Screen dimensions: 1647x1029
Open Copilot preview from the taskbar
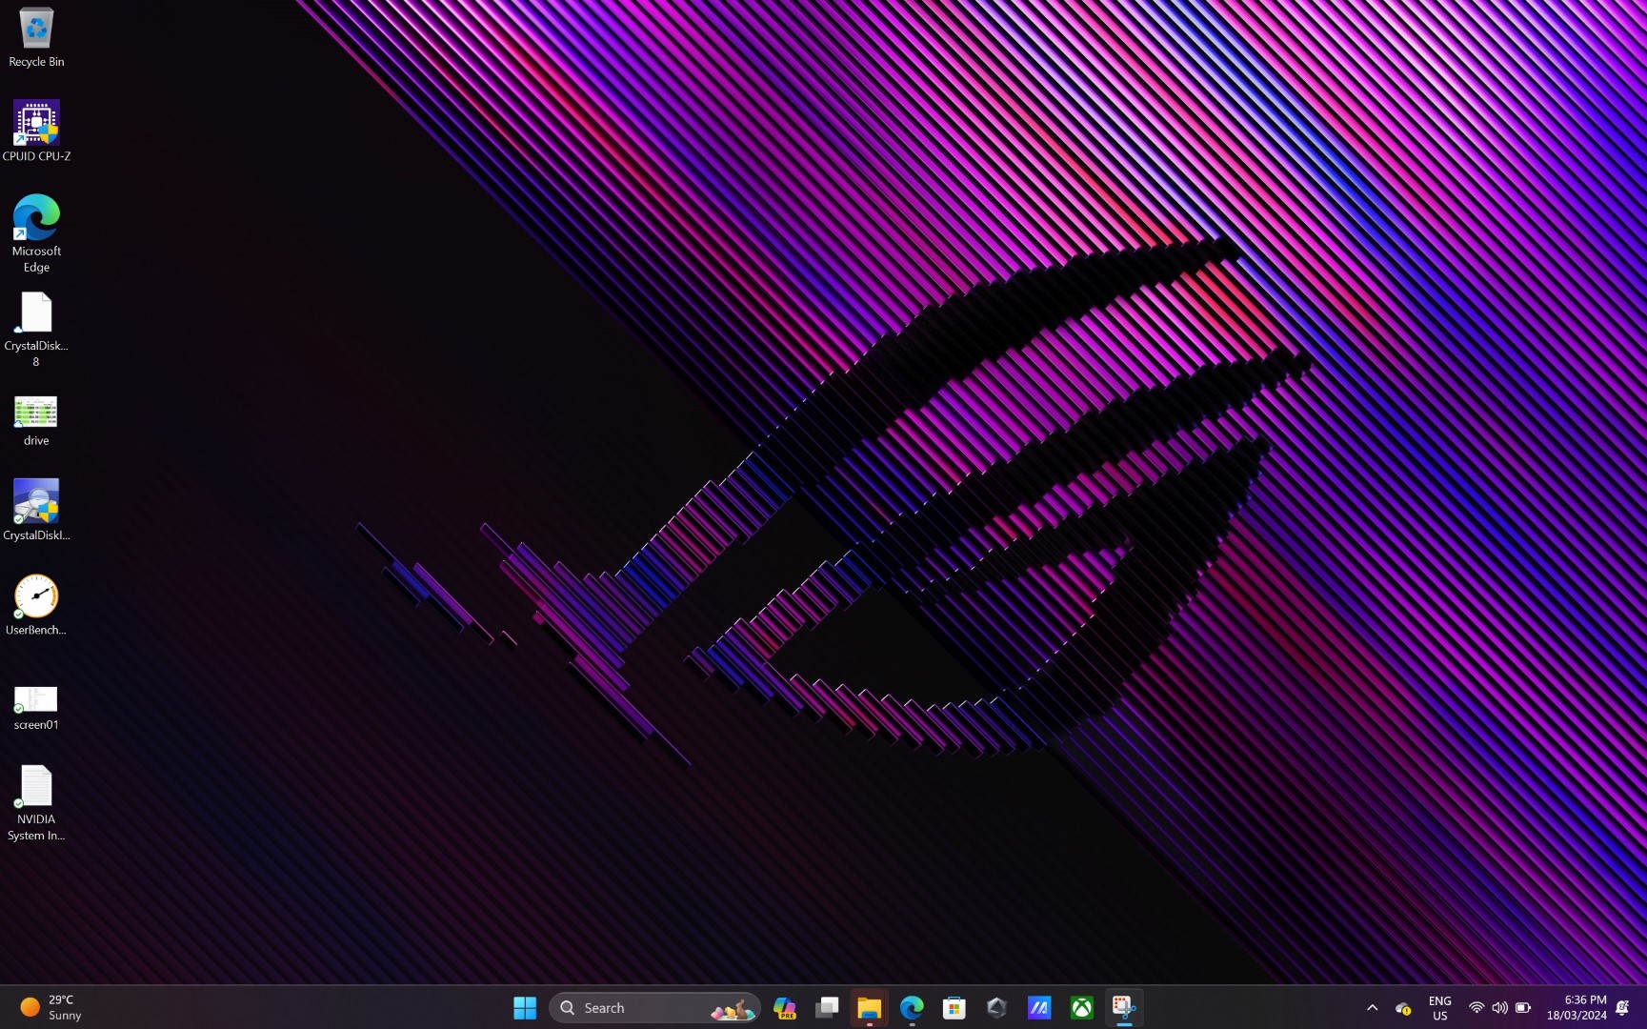pyautogui.click(x=785, y=1007)
